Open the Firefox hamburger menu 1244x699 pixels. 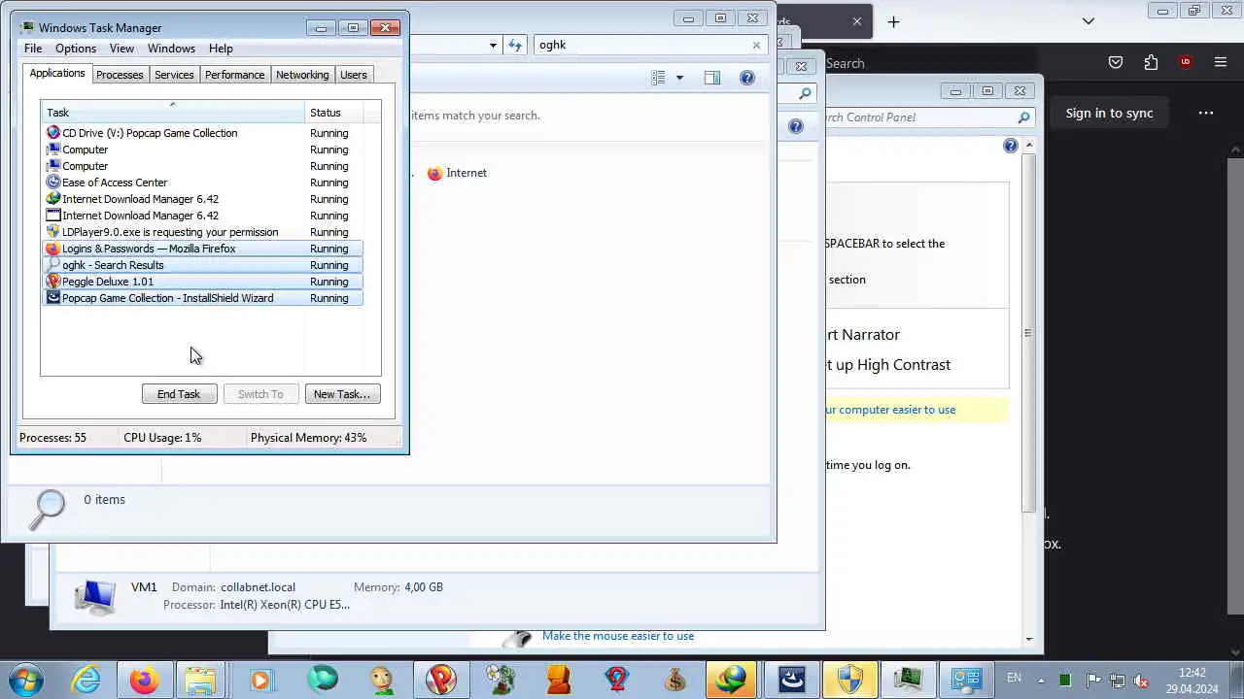click(1221, 62)
